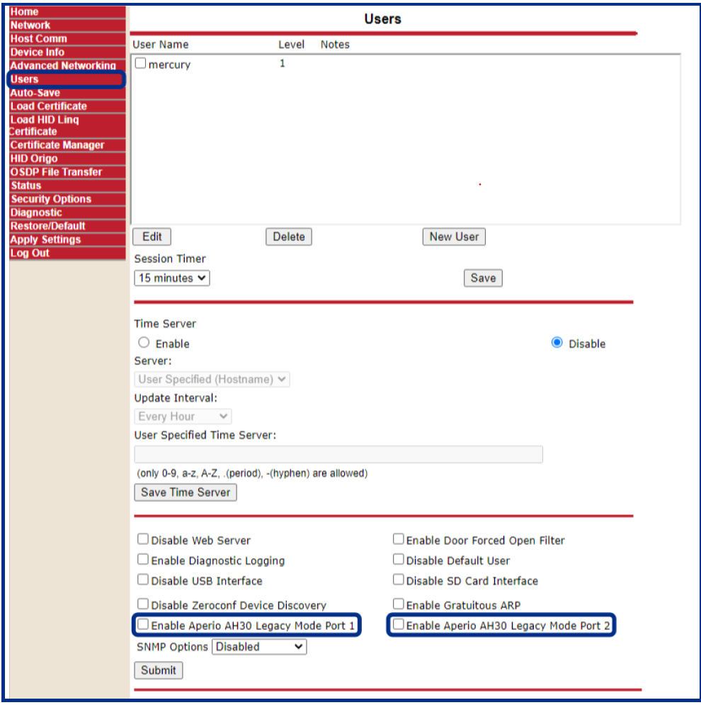Open the Certificate Manager page
Image resolution: width=701 pixels, height=705 pixels.
[57, 145]
